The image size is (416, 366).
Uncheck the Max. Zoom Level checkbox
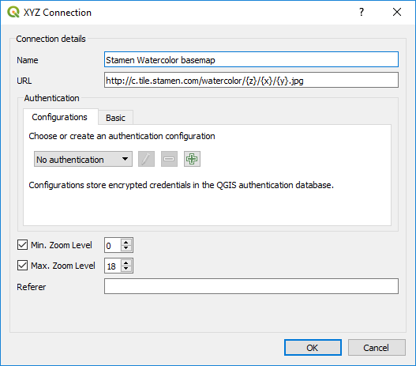[22, 266]
